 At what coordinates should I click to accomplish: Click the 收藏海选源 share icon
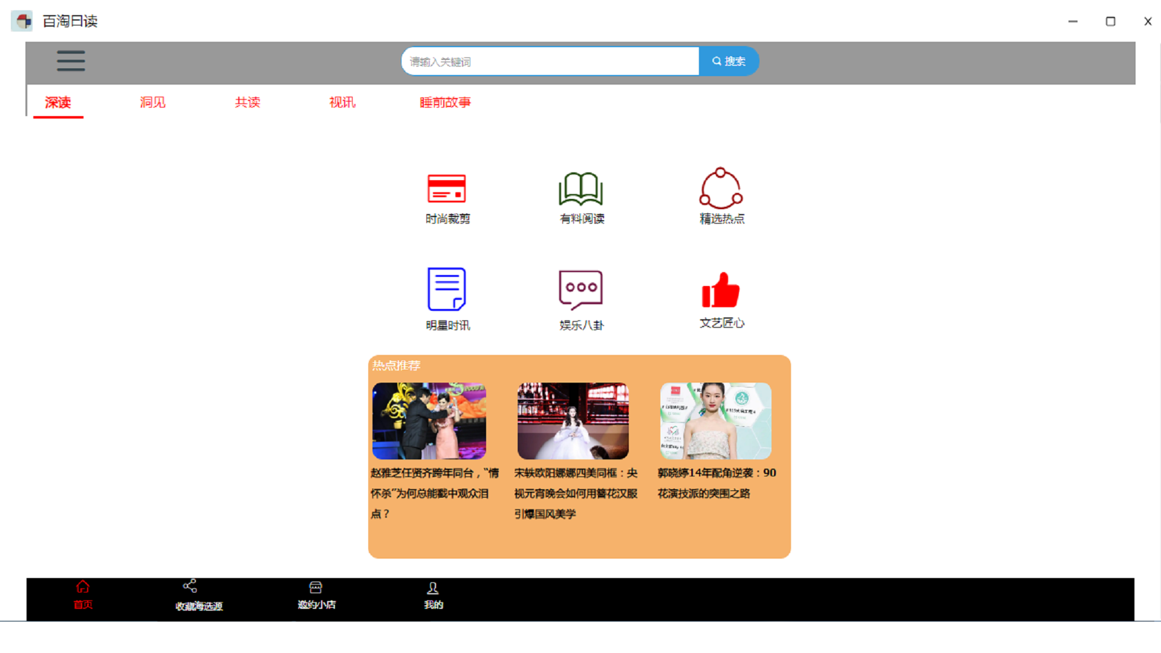pyautogui.click(x=190, y=586)
